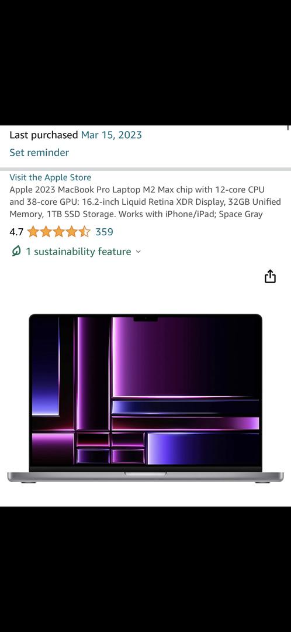Open the MacBook Pro product image
Viewport: 291px width, 632px height.
coord(145,399)
